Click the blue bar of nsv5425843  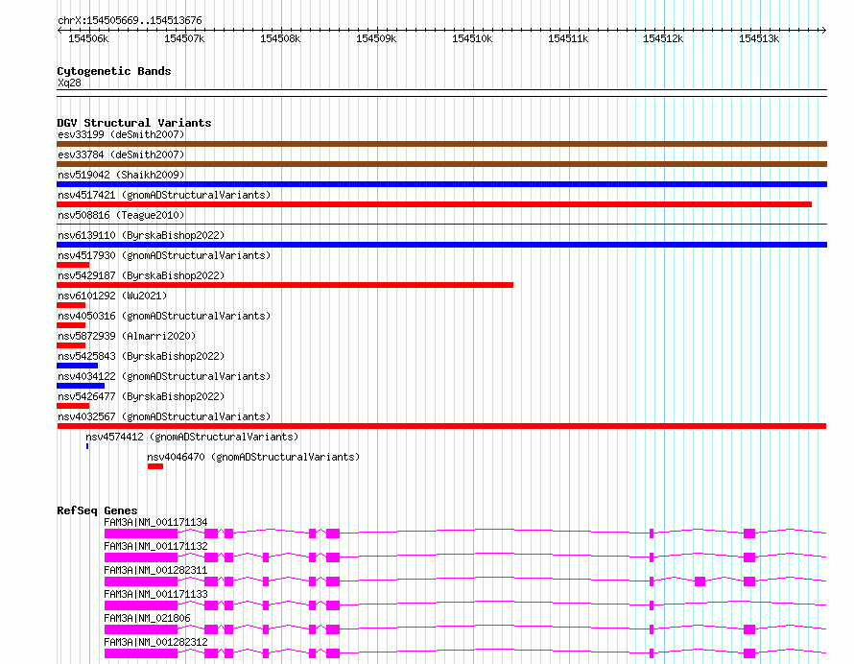[78, 366]
